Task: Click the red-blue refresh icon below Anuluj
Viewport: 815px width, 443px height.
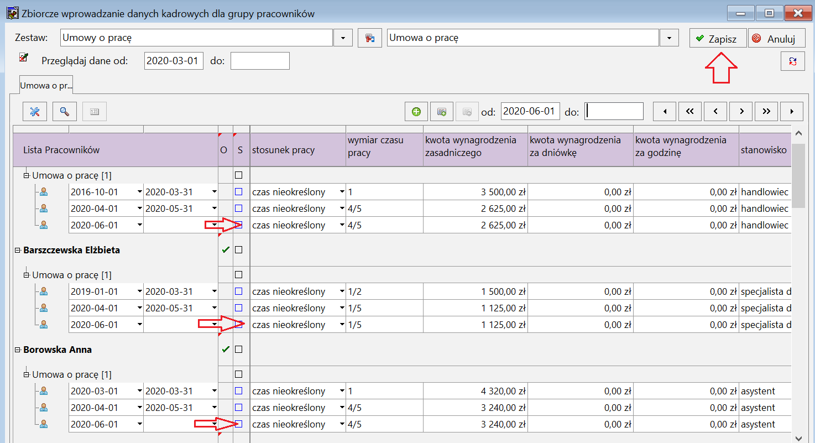Action: tap(793, 61)
